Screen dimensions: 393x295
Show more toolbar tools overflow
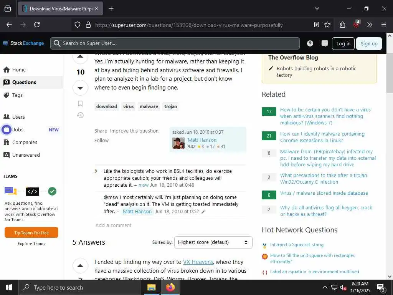(370, 25)
